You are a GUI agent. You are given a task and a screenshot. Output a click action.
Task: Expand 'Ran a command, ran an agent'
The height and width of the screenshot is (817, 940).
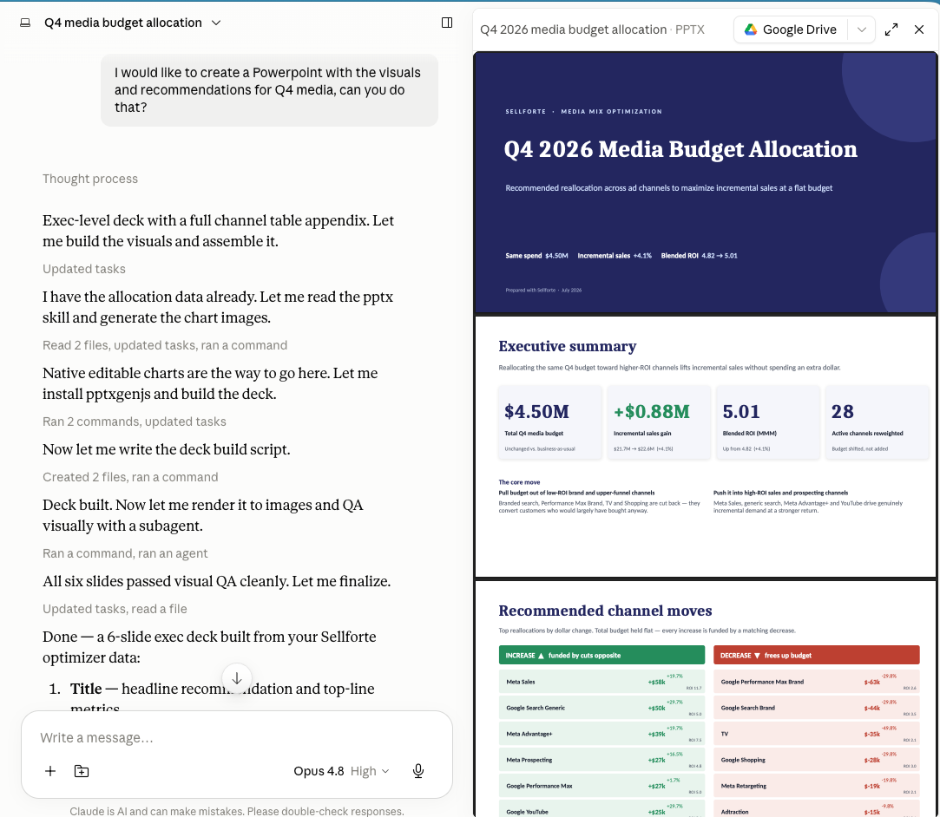pyautogui.click(x=125, y=553)
